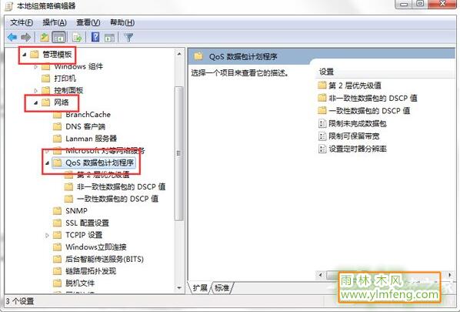Collapse the 网络 tree node
Image resolution: width=460 pixels, height=312 pixels.
pos(36,102)
